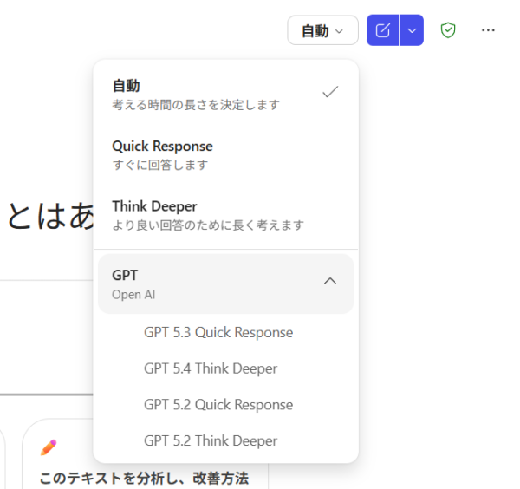Select GPT 5.3 Quick Response
Screen dimensions: 520x489
[x=218, y=332]
